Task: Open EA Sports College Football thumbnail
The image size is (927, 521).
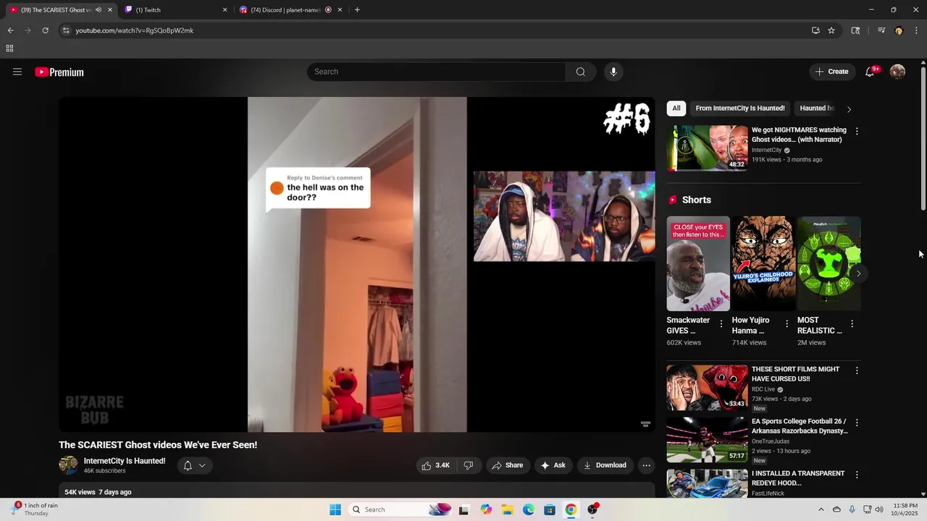Action: point(708,439)
